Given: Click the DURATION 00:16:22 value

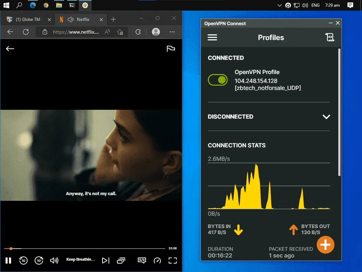Looking at the screenshot, I should (220, 255).
